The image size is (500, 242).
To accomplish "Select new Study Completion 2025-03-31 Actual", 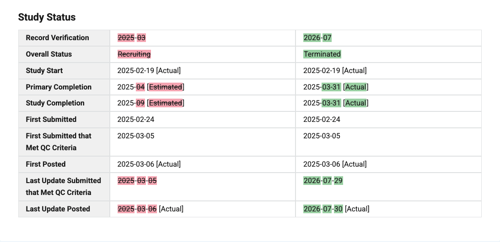I will tap(336, 103).
